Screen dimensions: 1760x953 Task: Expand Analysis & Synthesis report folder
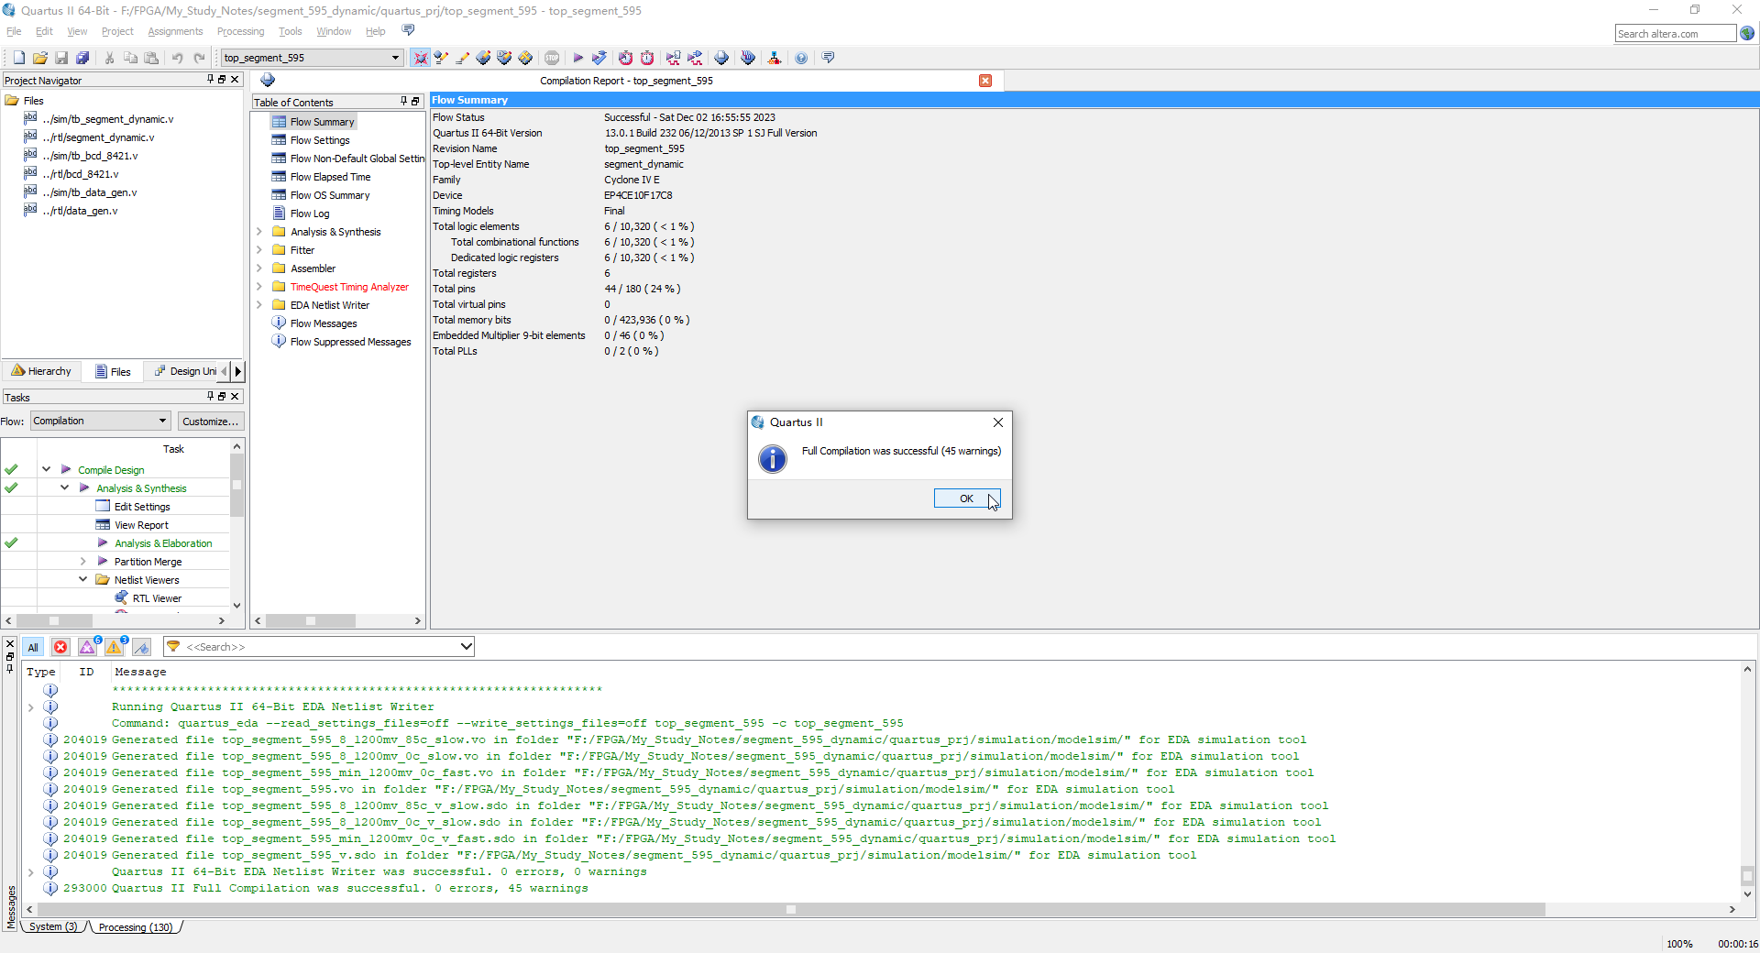pyautogui.click(x=259, y=232)
